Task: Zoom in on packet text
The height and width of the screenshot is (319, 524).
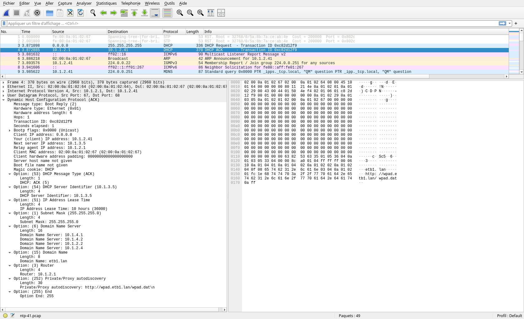Action: [x=180, y=13]
